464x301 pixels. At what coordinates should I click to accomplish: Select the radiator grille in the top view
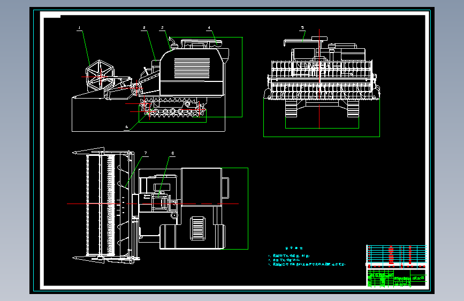(197, 228)
